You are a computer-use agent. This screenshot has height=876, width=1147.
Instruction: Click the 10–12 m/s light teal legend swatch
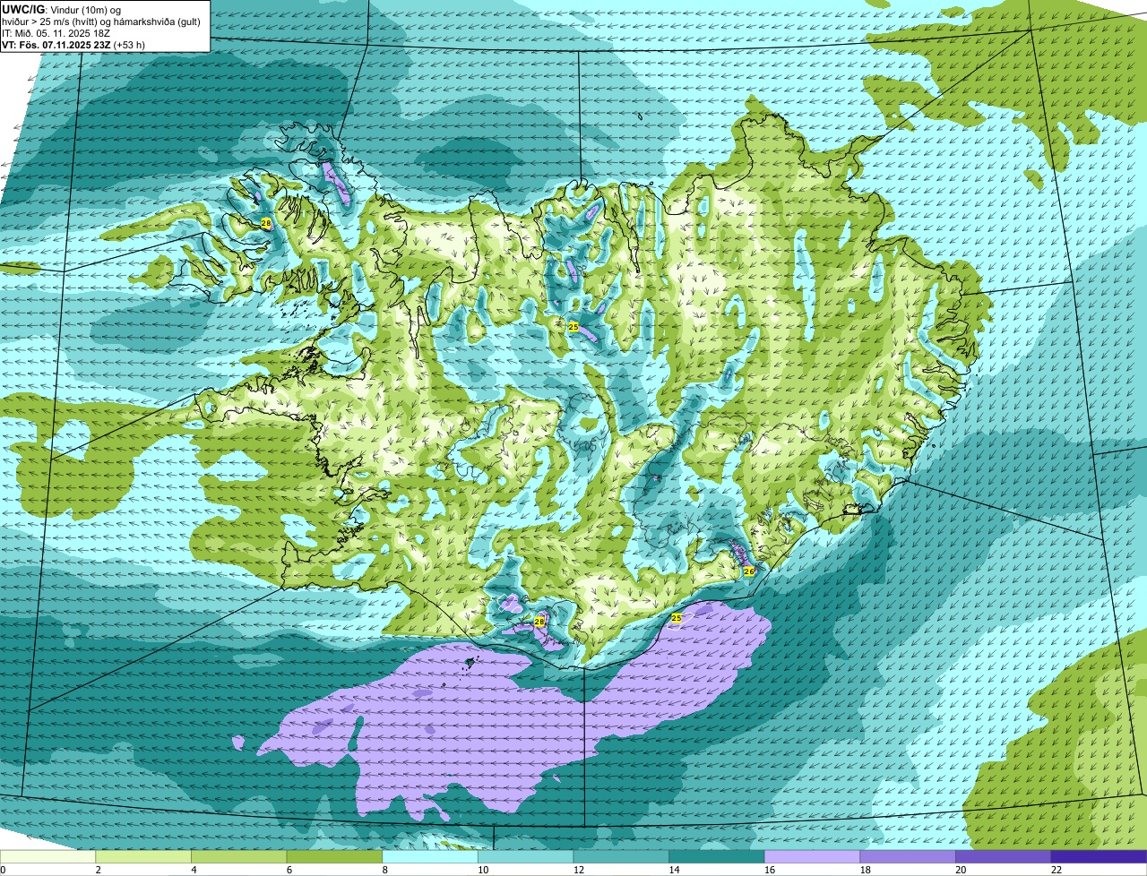tap(525, 856)
